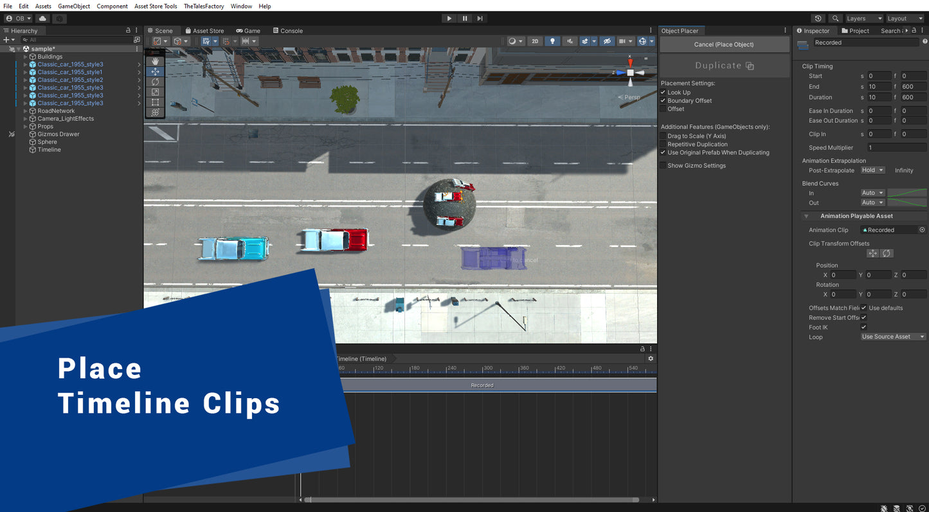
Task: Open the GameObject menu
Action: click(x=74, y=6)
